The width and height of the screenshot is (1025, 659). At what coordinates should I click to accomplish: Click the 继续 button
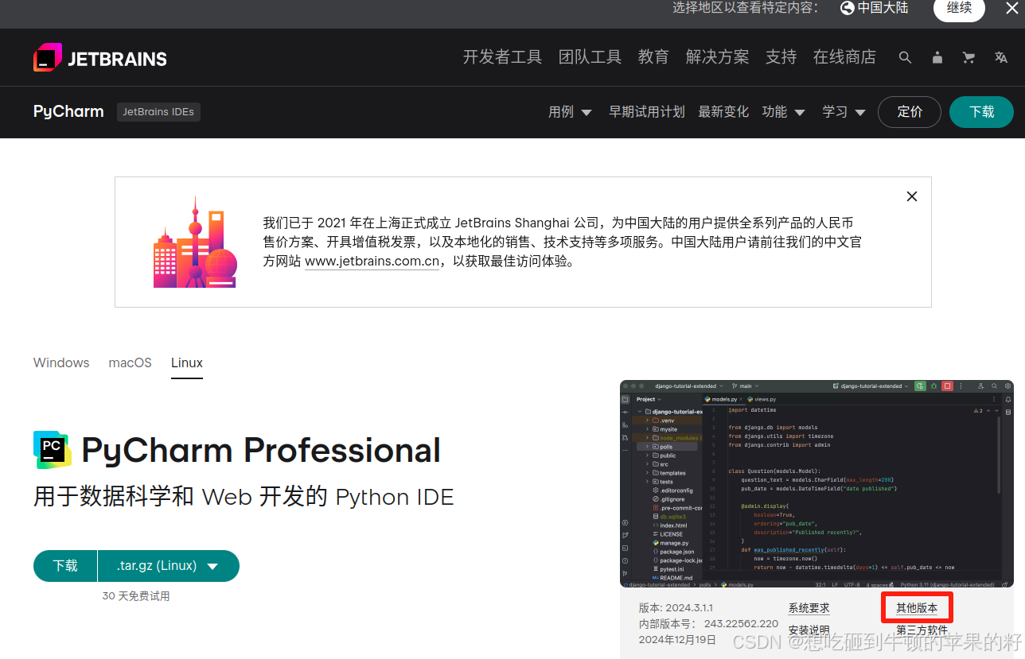[x=959, y=9]
